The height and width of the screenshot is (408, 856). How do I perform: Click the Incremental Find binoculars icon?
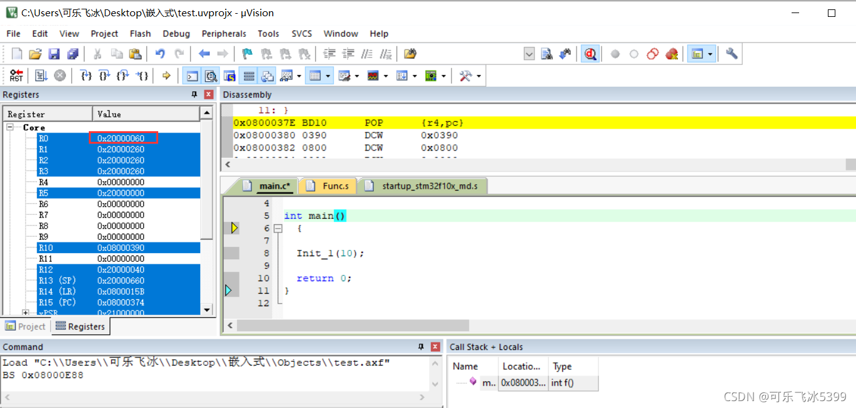(x=565, y=54)
